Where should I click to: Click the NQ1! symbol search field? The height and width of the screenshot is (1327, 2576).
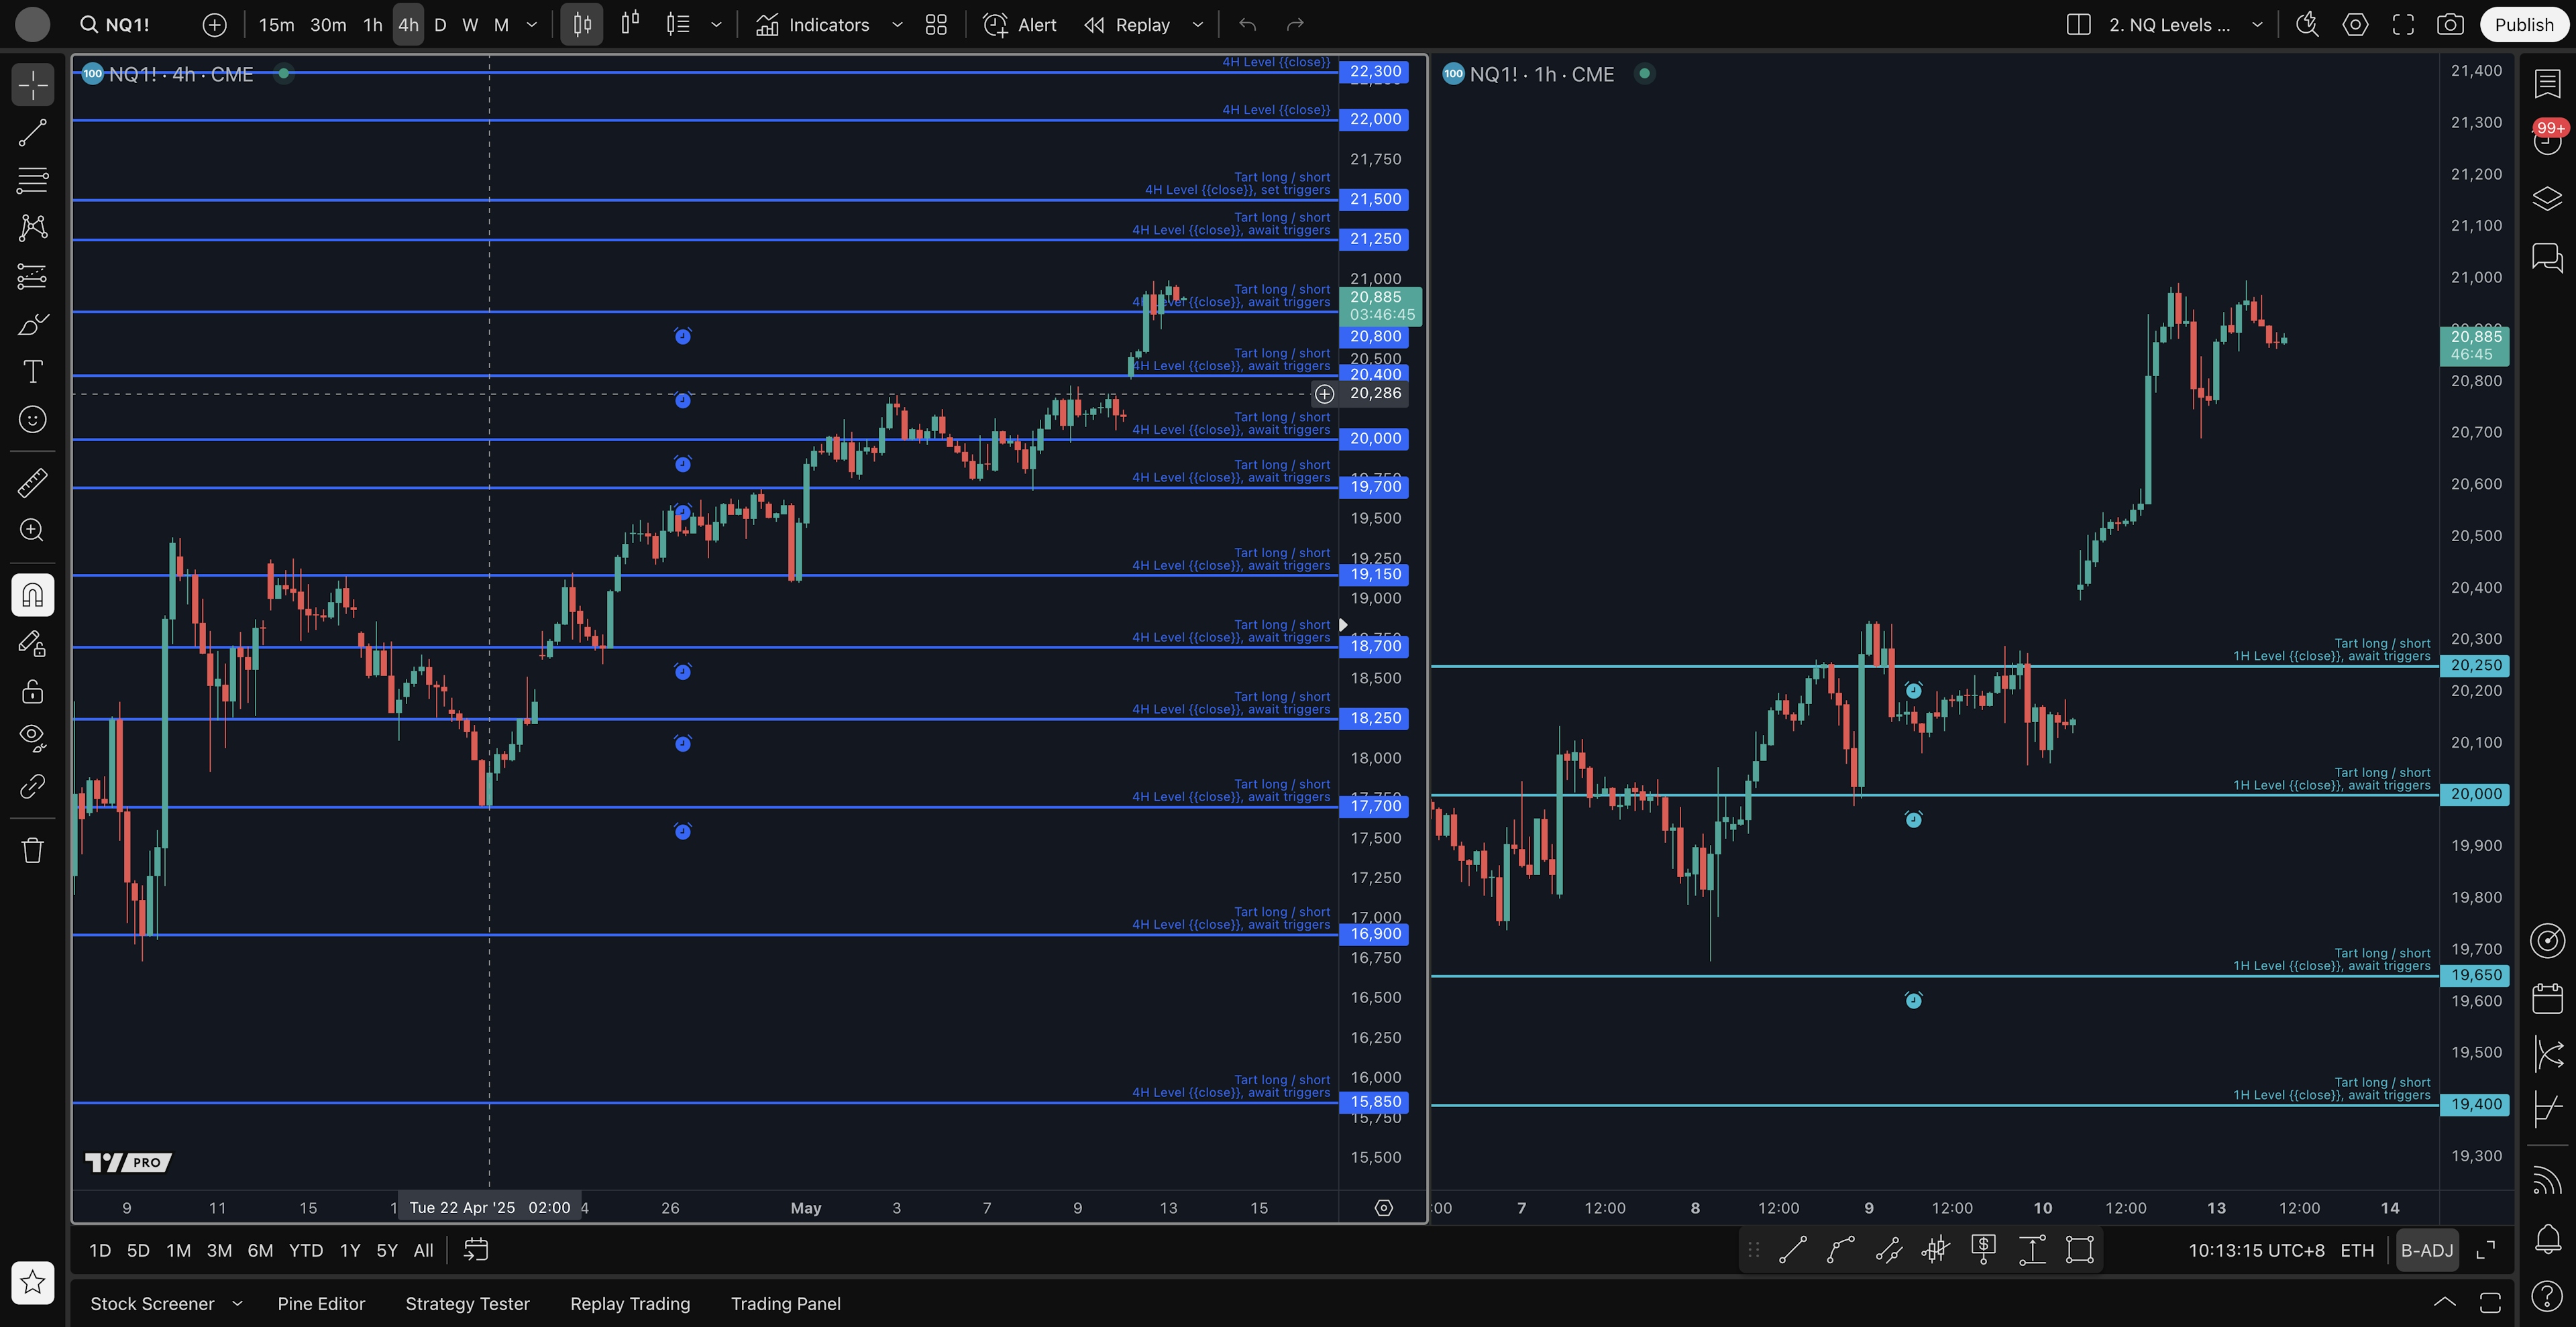[128, 25]
